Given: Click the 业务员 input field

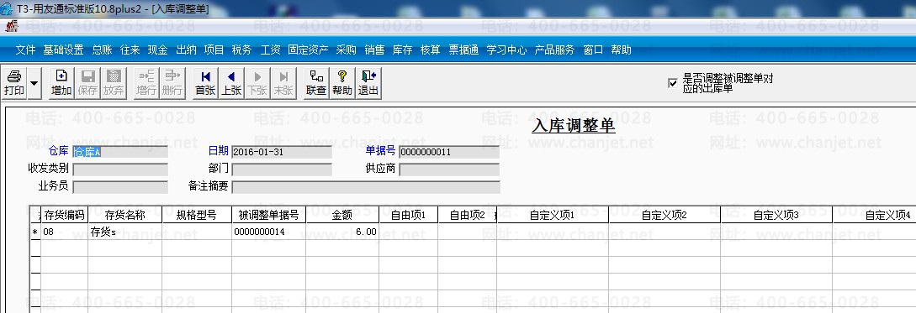Looking at the screenshot, I should pos(119,187).
